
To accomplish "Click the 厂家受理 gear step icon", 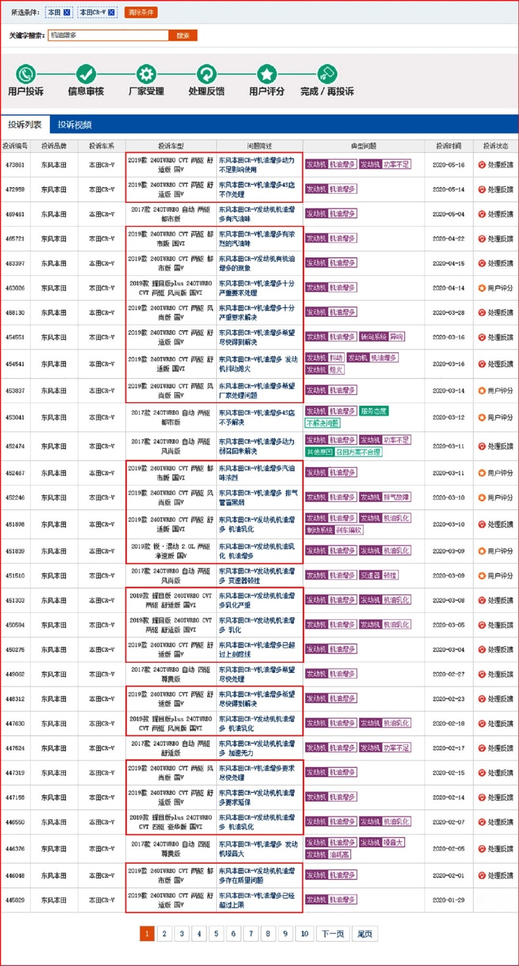I will tap(146, 74).
